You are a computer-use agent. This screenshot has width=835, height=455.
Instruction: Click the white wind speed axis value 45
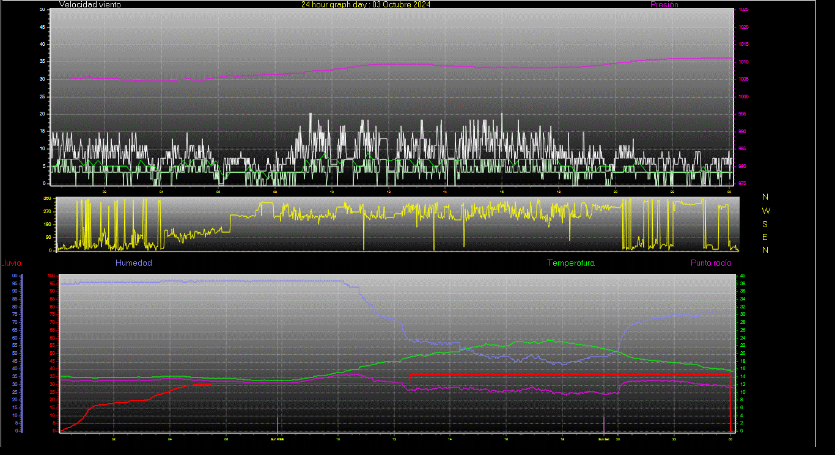[x=42, y=27]
